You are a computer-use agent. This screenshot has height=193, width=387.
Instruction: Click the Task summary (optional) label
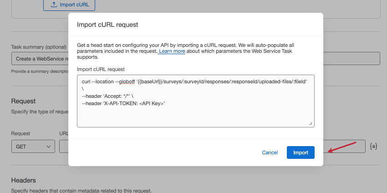(38, 47)
